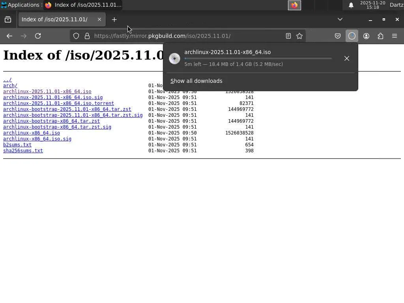404x303 pixels.
Task: Open the notification bell in the panel
Action: (x=351, y=5)
